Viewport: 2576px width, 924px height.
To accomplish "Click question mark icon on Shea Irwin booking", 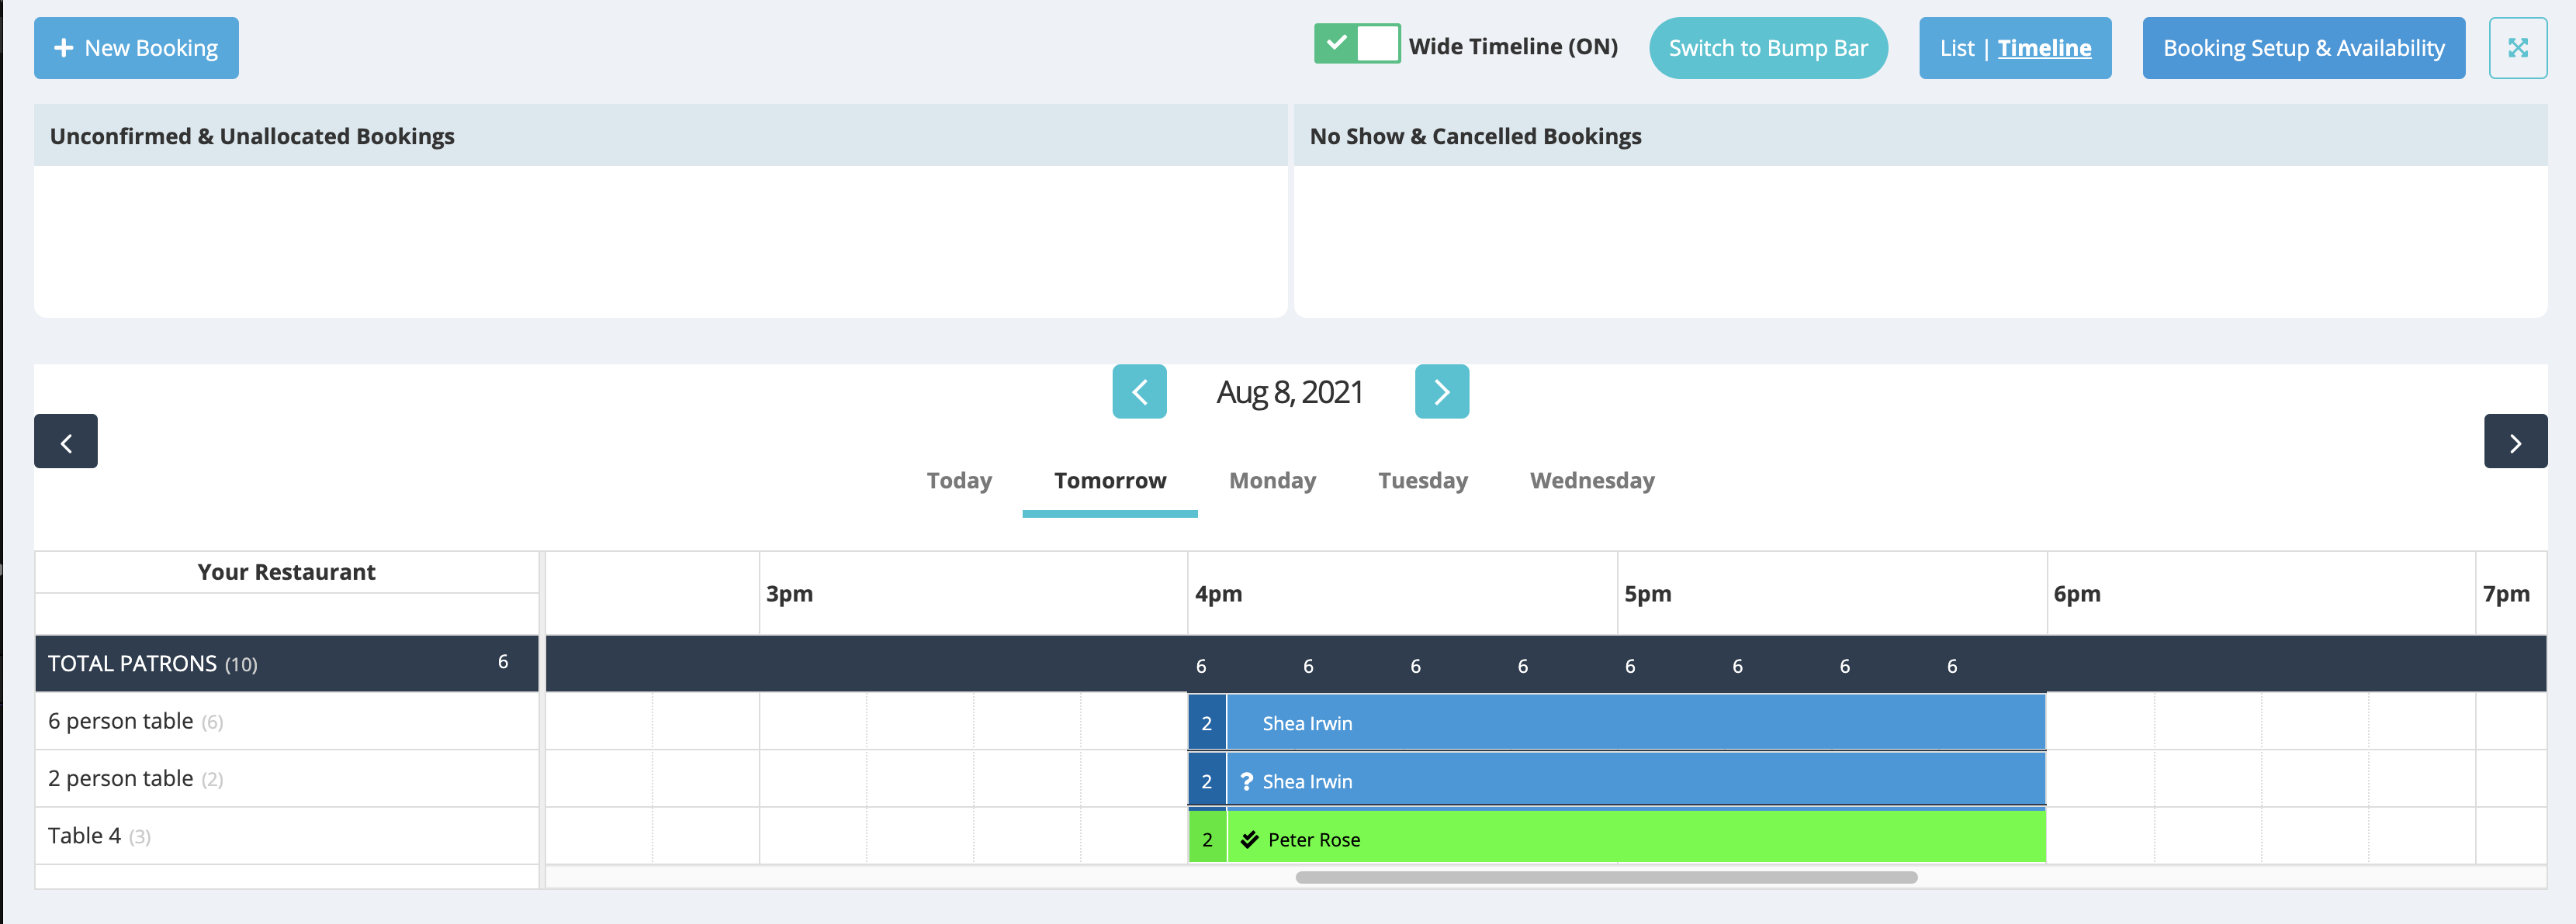I will (x=1246, y=781).
